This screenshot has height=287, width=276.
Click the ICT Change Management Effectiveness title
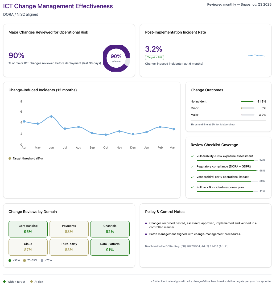[58, 6]
